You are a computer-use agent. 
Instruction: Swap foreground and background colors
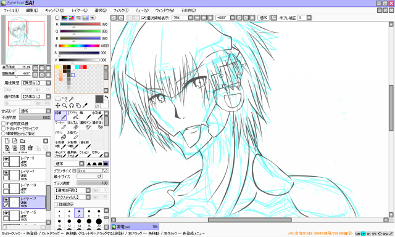coord(106,97)
